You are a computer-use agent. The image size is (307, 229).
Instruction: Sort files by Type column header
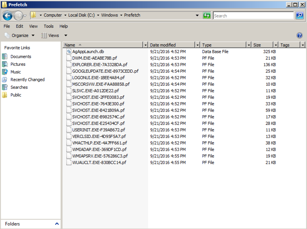pyautogui.click(x=223, y=45)
